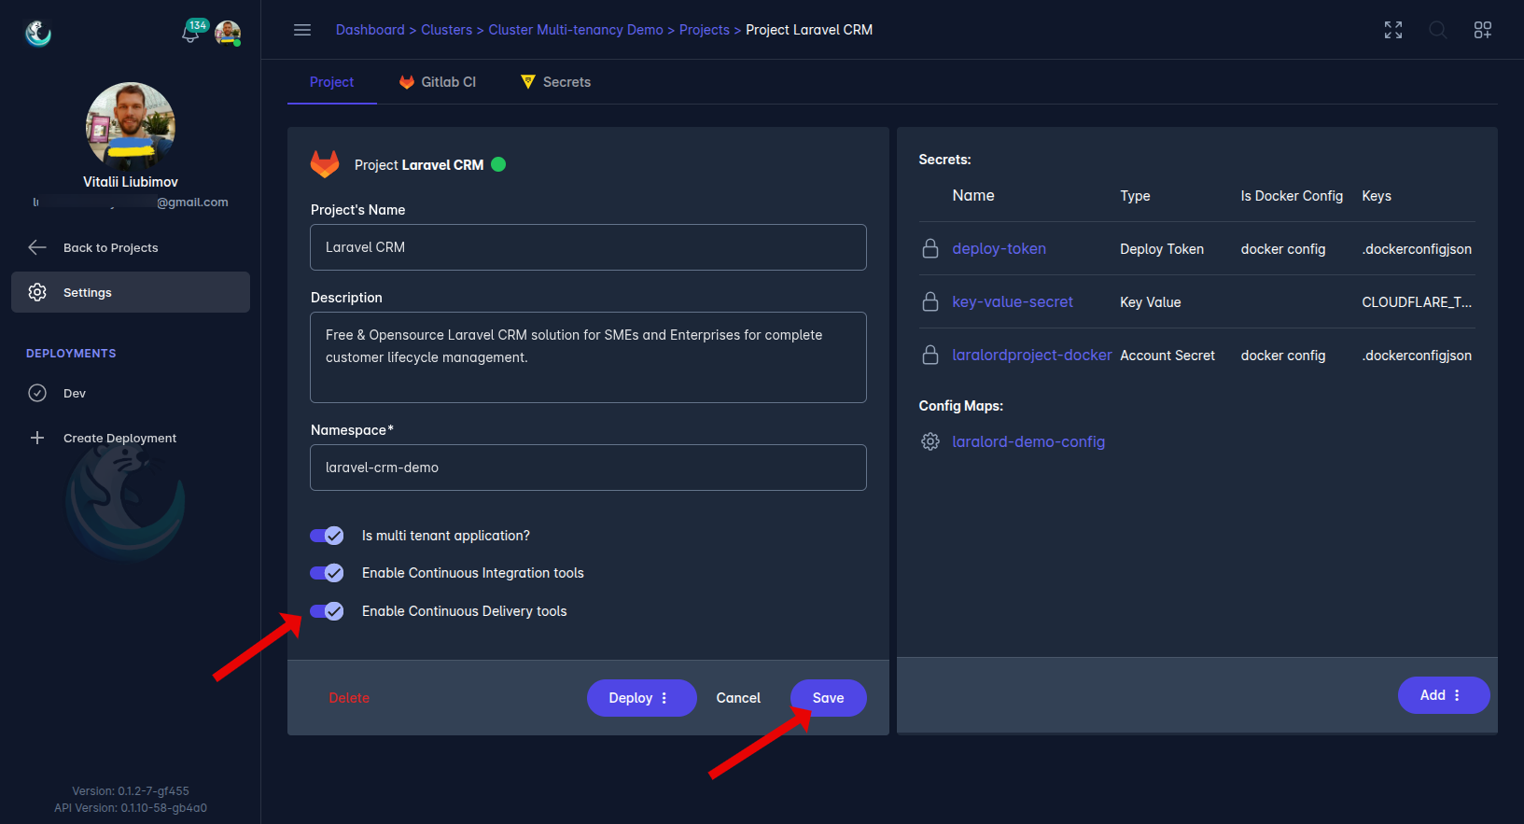Open Projects breadcrumb link

(x=705, y=30)
